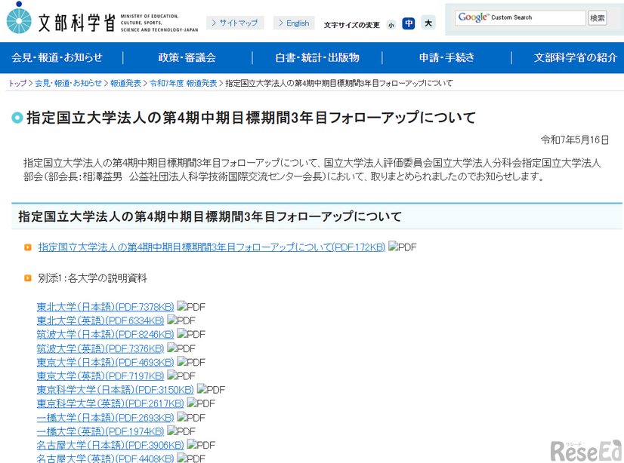Click PDF icon next to 名古屋大学(日本語)
This screenshot has height=463, width=624.
click(x=202, y=445)
